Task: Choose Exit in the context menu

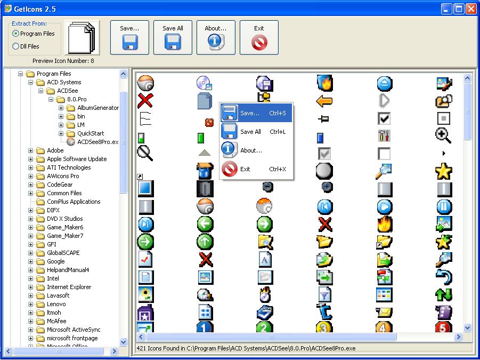Action: coord(256,169)
